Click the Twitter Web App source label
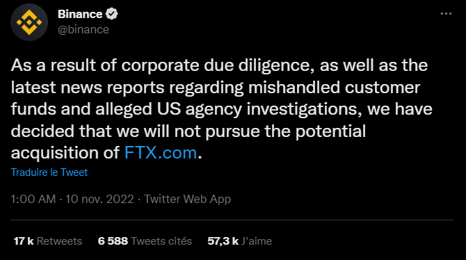Image resolution: width=466 pixels, height=260 pixels. 187,199
